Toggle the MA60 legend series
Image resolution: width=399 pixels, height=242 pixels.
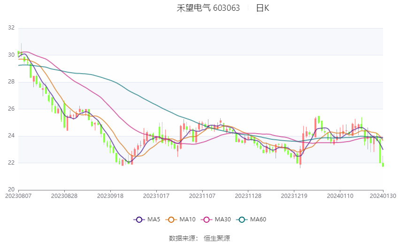(x=251, y=219)
